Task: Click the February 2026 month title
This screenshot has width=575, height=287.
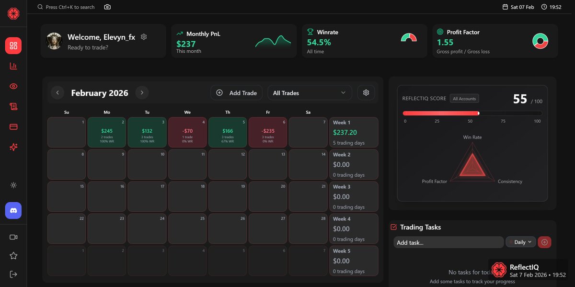Action: 100,93
